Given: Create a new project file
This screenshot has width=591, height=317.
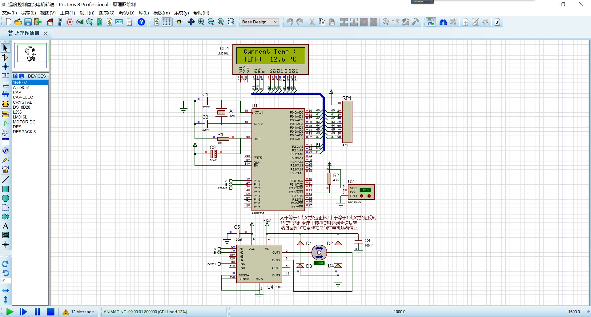Looking at the screenshot, I should tap(9, 22).
